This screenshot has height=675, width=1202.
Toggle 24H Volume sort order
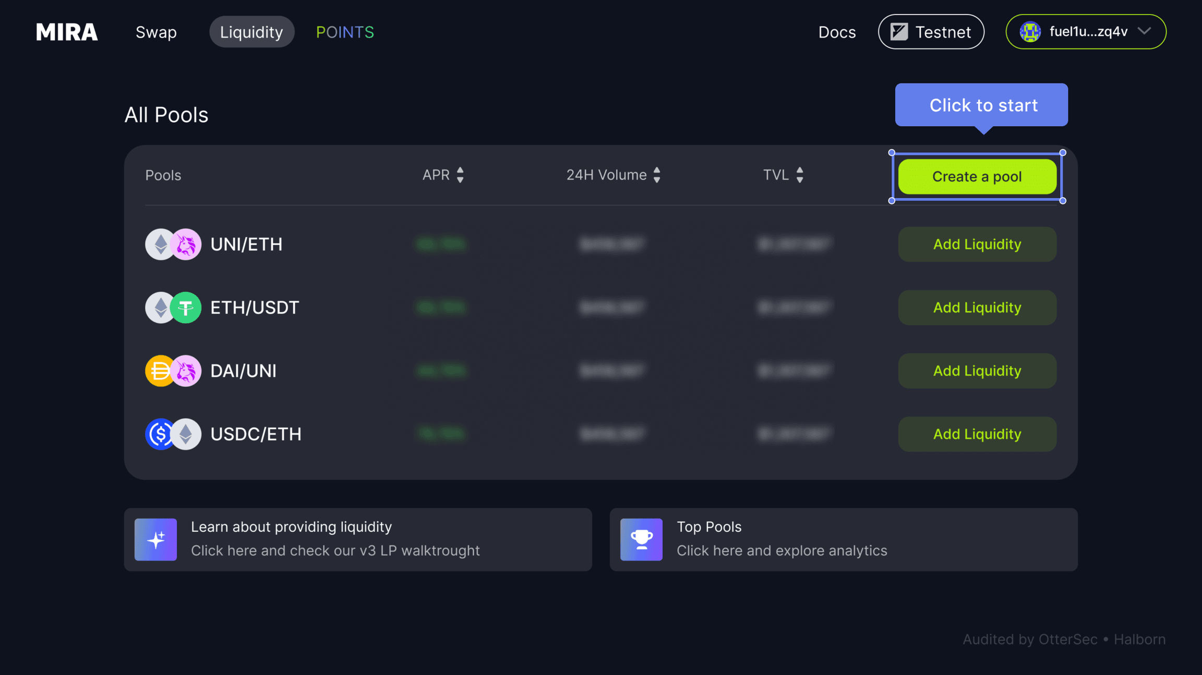(657, 175)
